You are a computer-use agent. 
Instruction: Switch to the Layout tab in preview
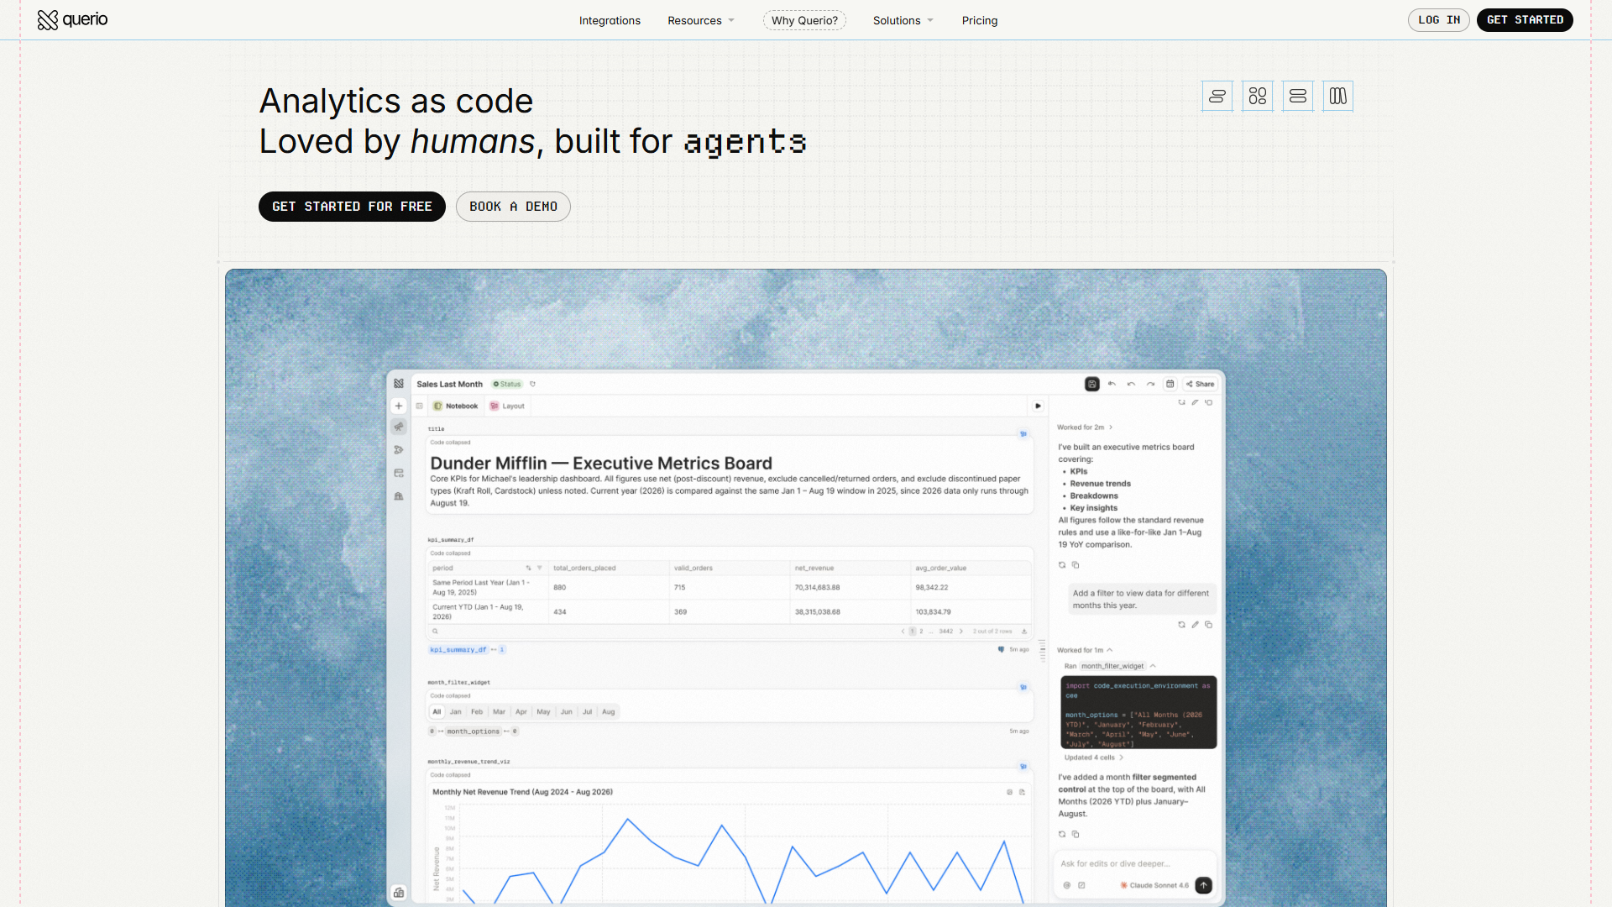pos(507,406)
